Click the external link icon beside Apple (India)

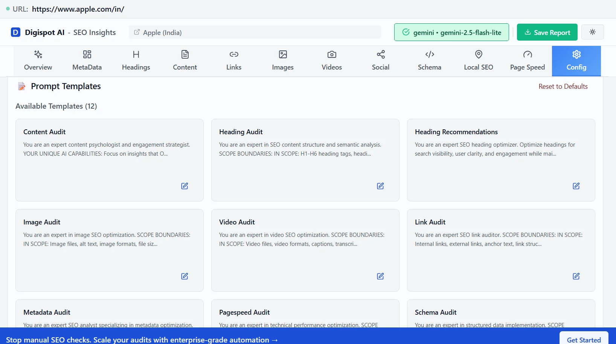pyautogui.click(x=137, y=32)
